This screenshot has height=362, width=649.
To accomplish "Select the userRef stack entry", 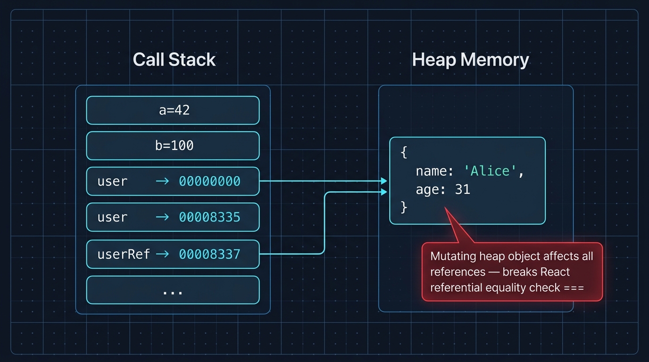I will [173, 255].
